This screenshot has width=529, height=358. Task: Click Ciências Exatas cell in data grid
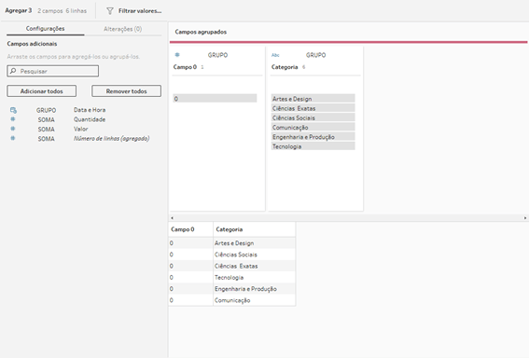pyautogui.click(x=254, y=266)
